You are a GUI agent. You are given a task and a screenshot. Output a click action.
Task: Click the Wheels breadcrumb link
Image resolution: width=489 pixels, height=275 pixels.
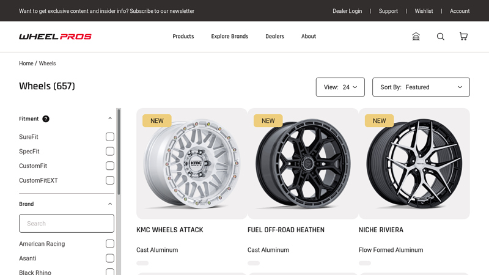click(x=47, y=64)
